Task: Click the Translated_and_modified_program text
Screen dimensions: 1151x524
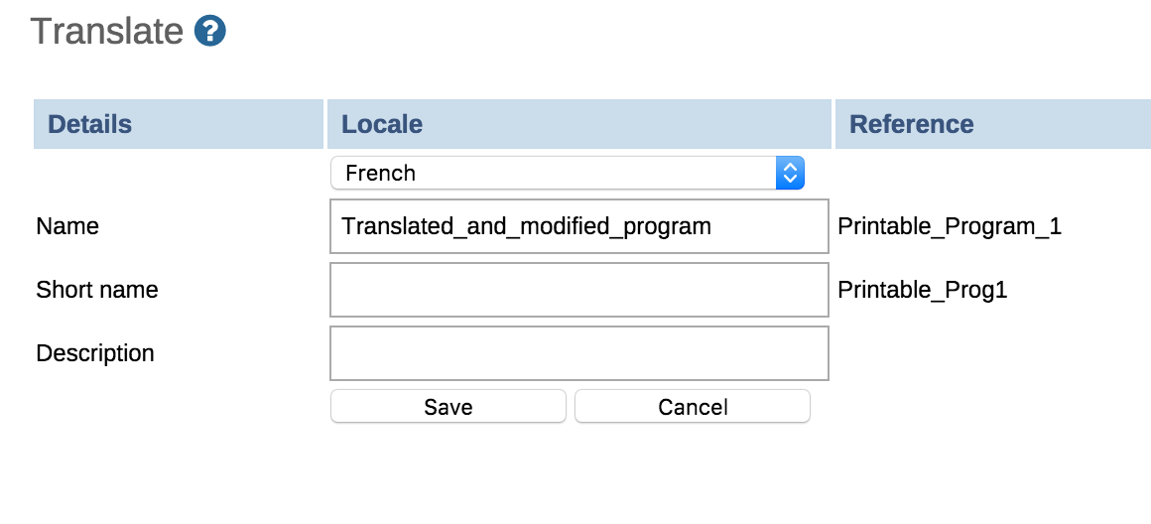Action: click(x=526, y=226)
